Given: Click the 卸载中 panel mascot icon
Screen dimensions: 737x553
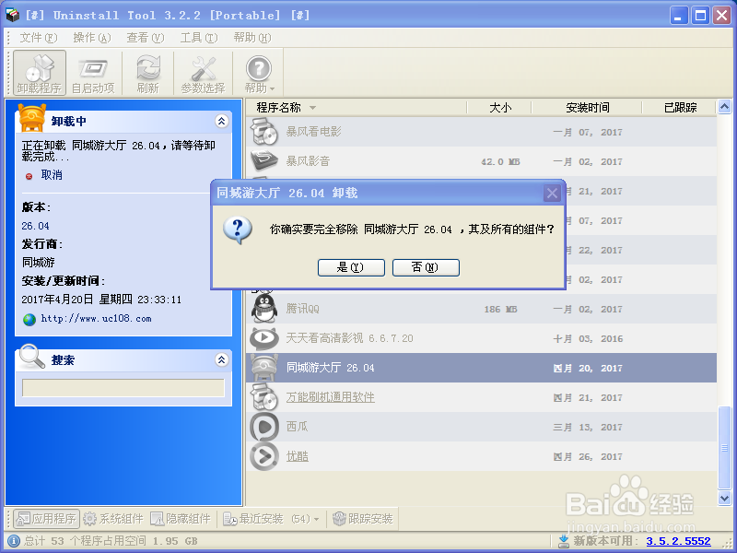Looking at the screenshot, I should [x=32, y=118].
